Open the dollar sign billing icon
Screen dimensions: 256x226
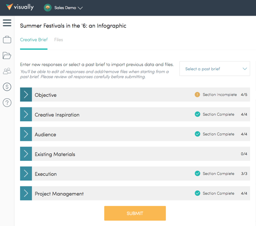[7, 87]
